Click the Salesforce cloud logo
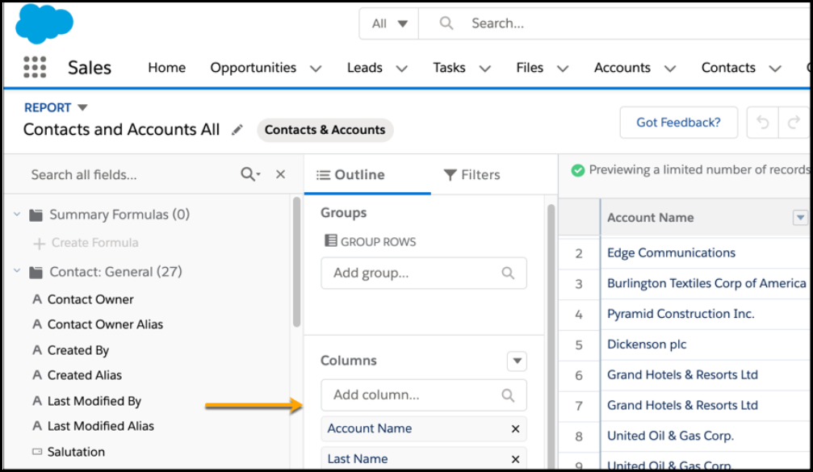Screen dimensions: 813x472 coord(44,24)
